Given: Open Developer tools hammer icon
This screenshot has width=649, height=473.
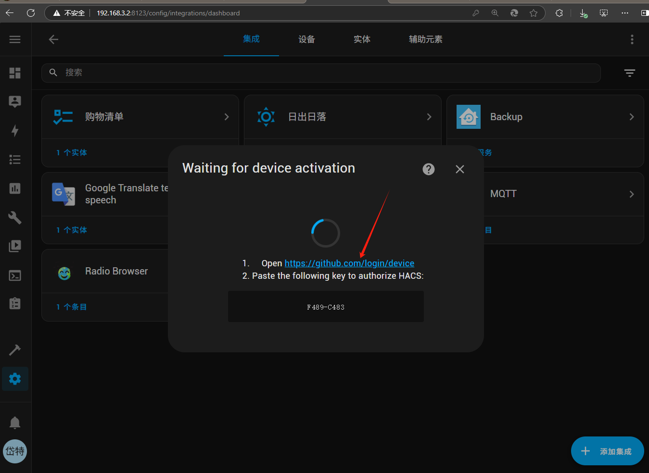Looking at the screenshot, I should pyautogui.click(x=15, y=350).
